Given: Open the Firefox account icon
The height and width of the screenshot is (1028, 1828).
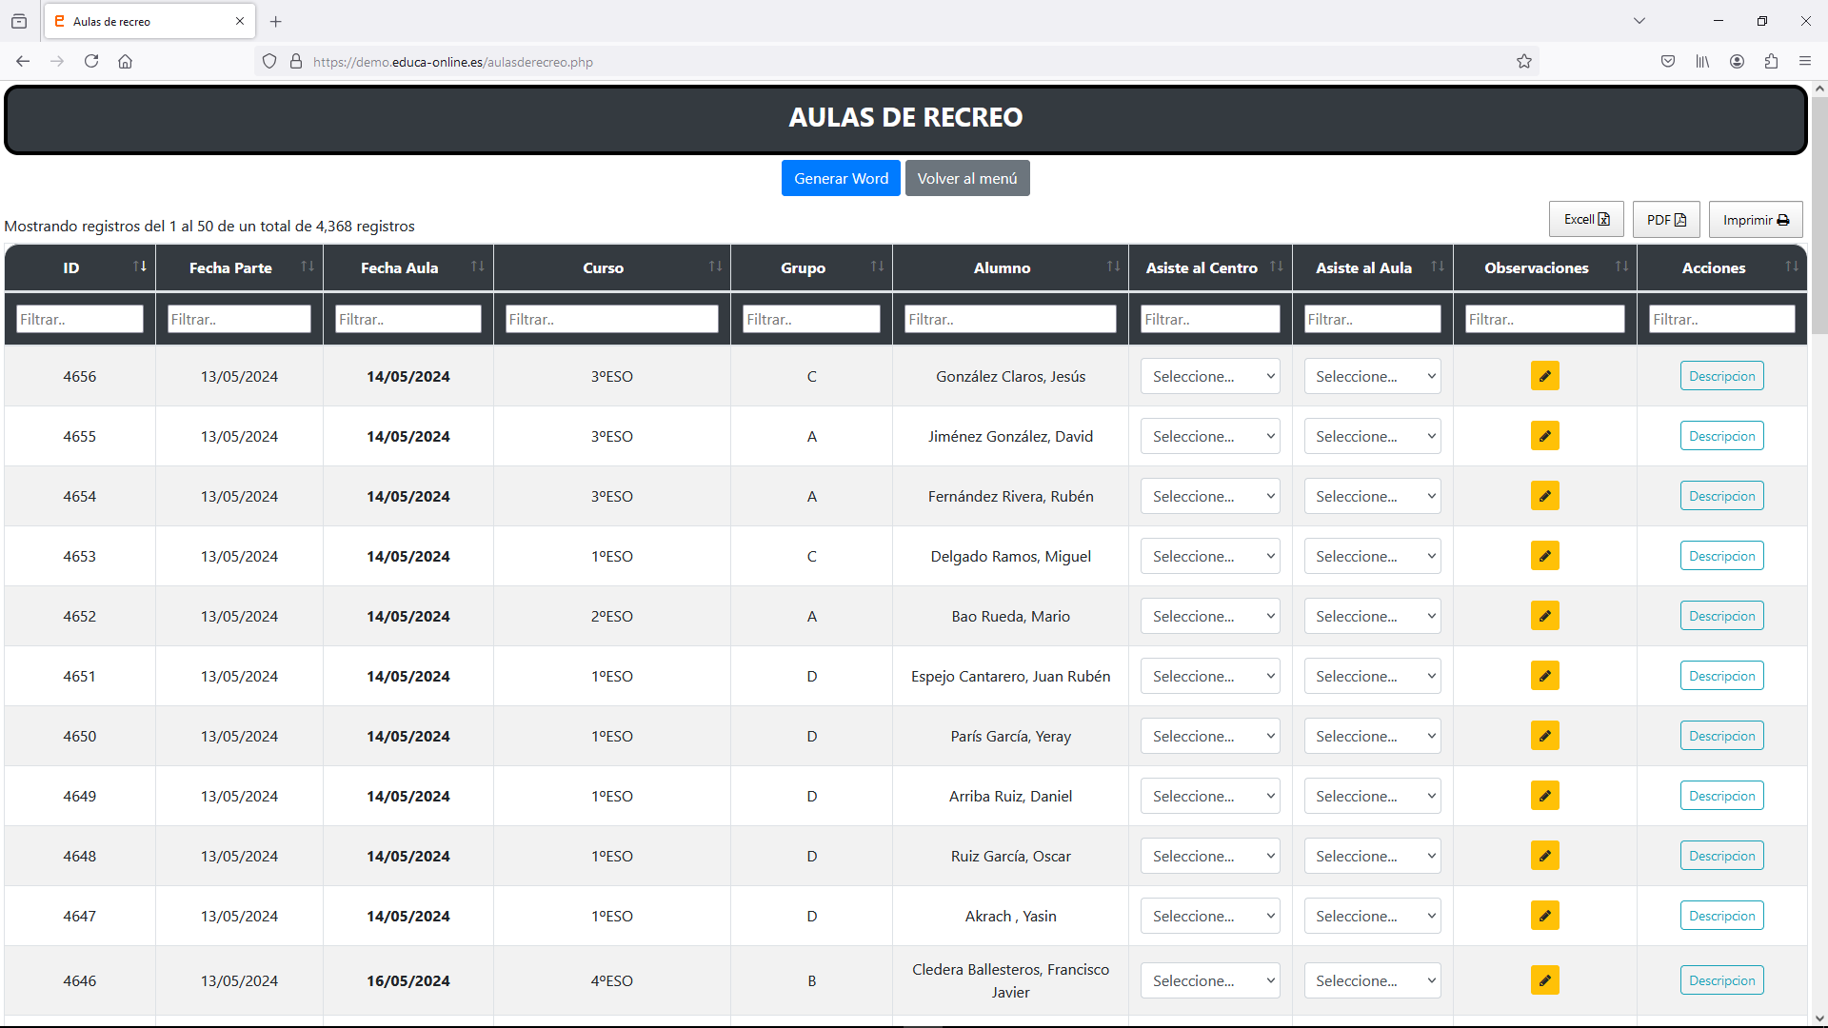Looking at the screenshot, I should pos(1737,62).
